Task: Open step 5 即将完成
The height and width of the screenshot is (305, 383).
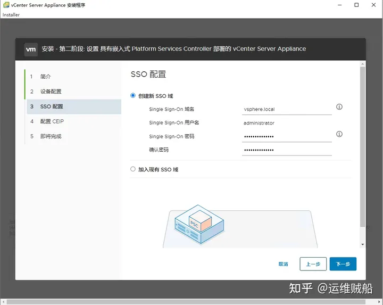Action: tap(51, 136)
